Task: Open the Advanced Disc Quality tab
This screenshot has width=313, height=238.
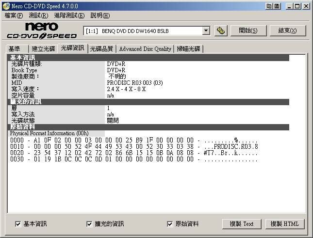Action: pos(145,49)
